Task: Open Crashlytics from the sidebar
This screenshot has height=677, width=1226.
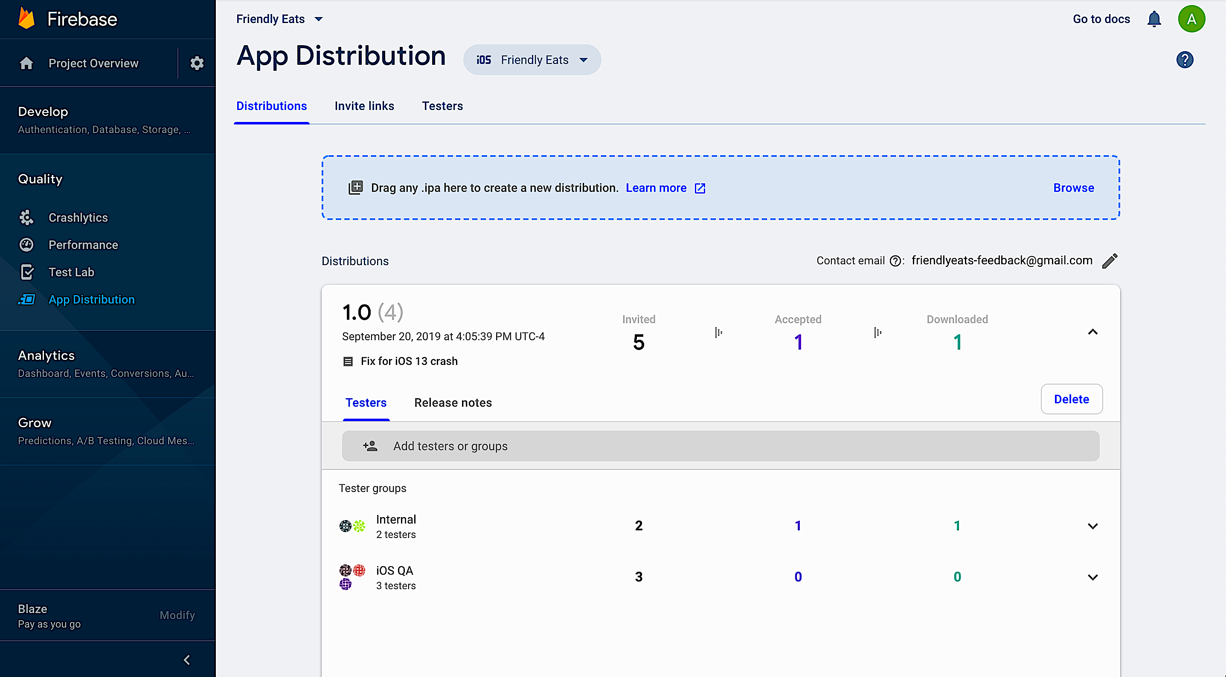Action: pos(78,217)
